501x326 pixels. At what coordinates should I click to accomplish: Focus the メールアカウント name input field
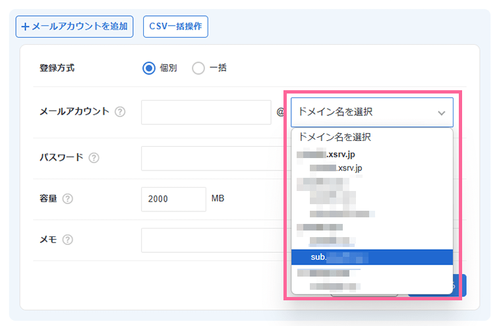(206, 112)
